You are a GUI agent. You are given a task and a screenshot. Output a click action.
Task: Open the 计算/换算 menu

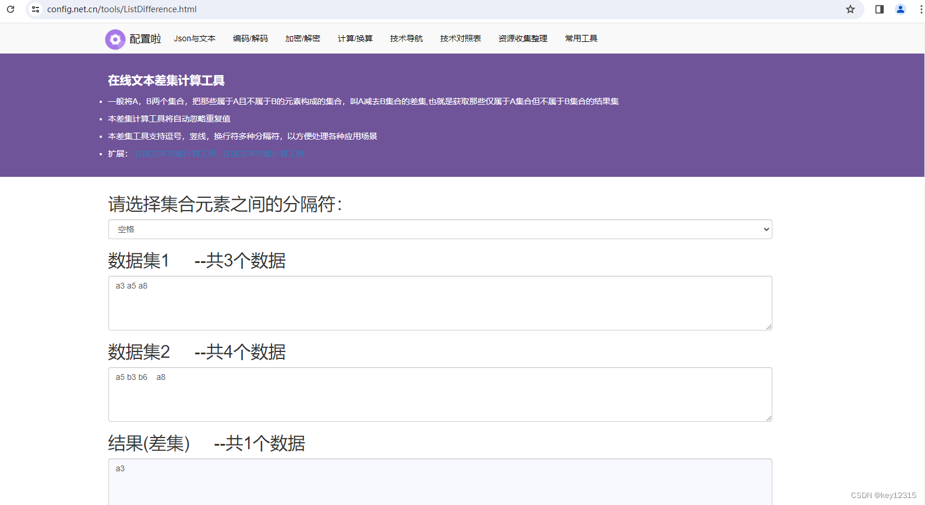pos(355,38)
